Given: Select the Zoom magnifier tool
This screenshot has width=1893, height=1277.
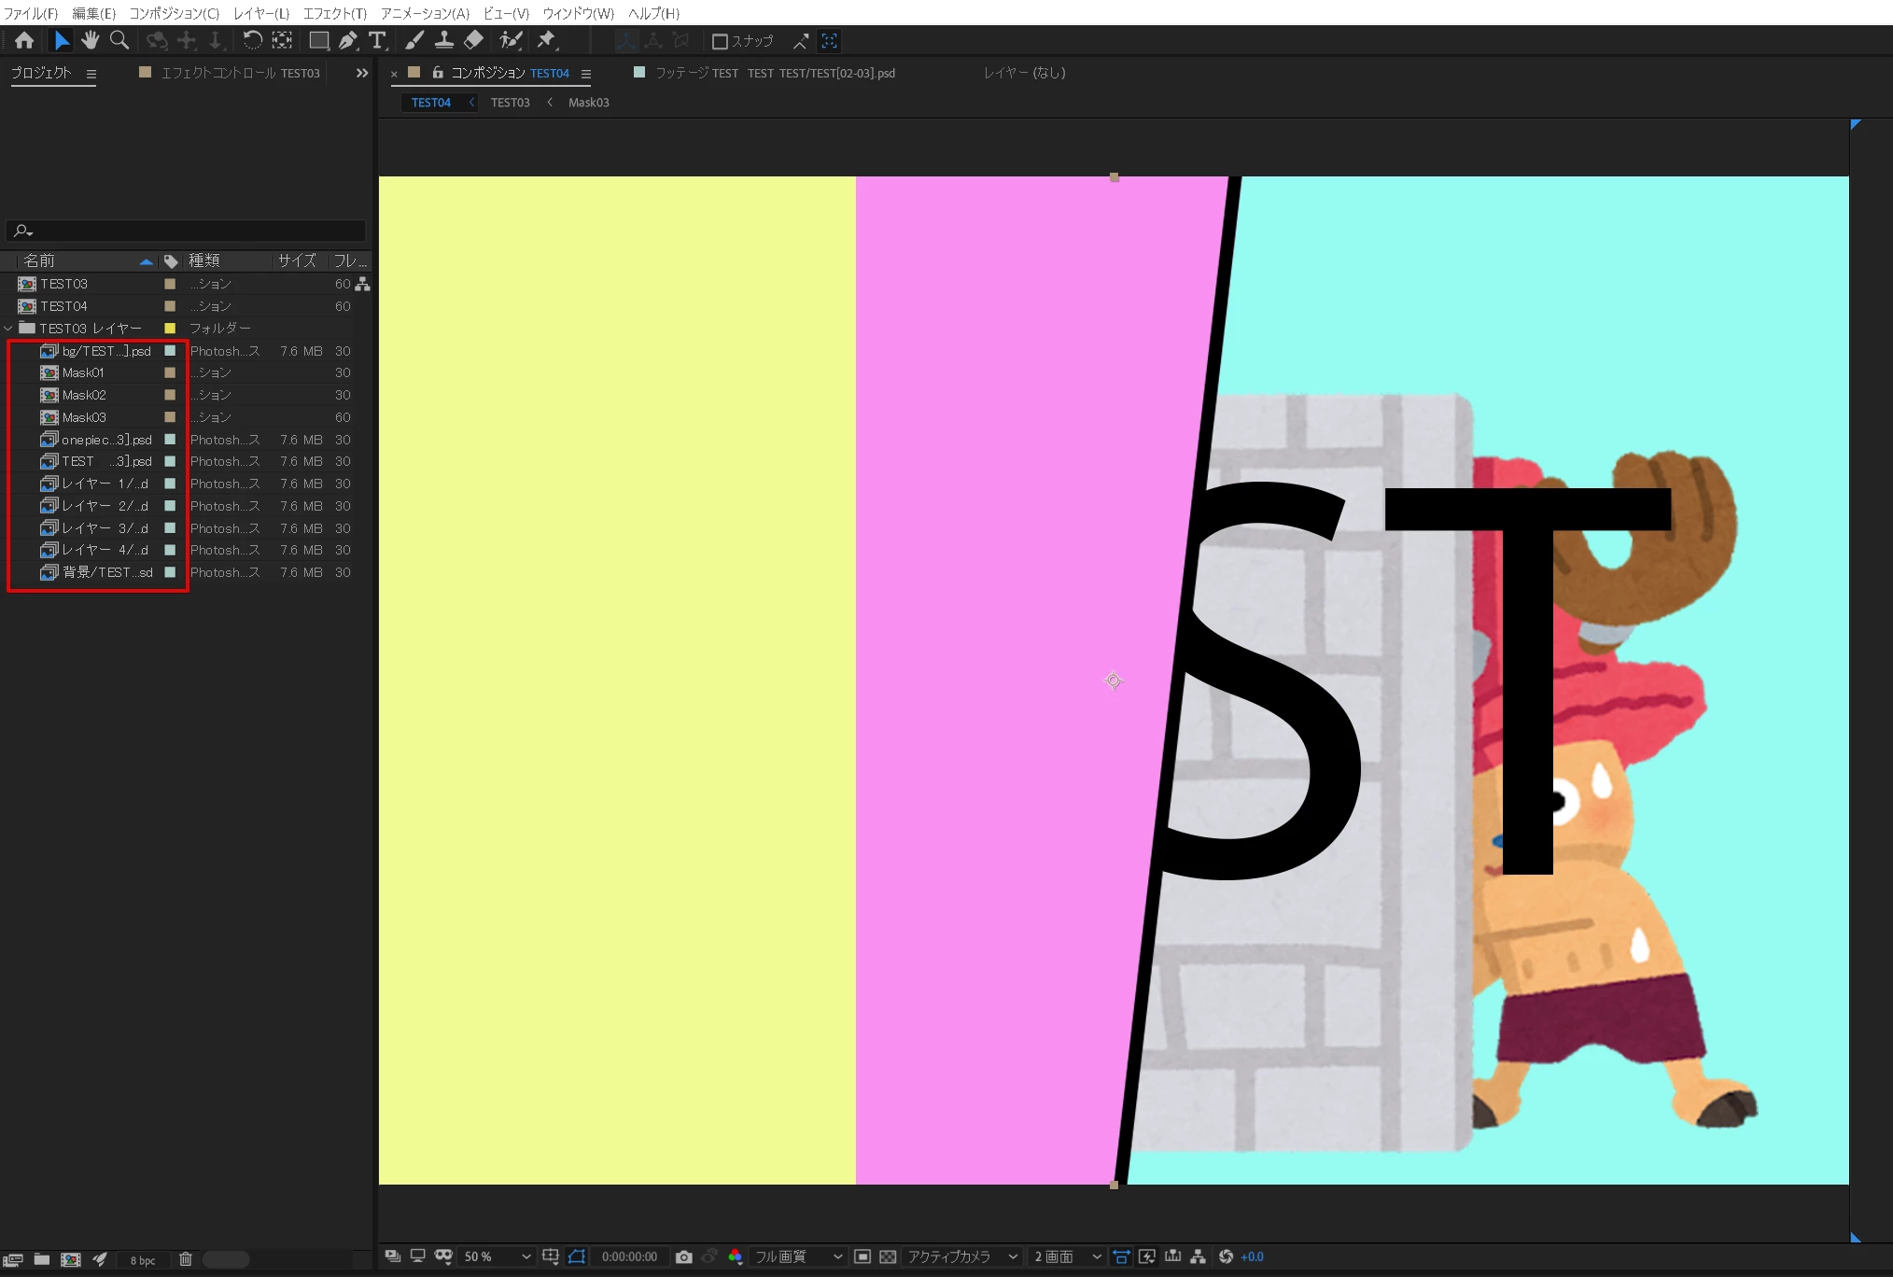Looking at the screenshot, I should pyautogui.click(x=119, y=40).
